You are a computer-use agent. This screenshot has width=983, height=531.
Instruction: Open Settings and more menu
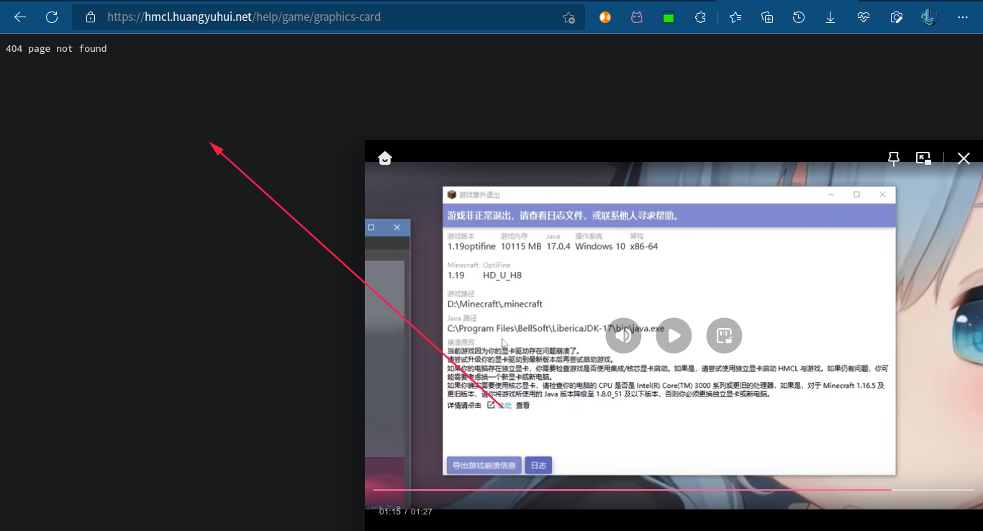963,17
